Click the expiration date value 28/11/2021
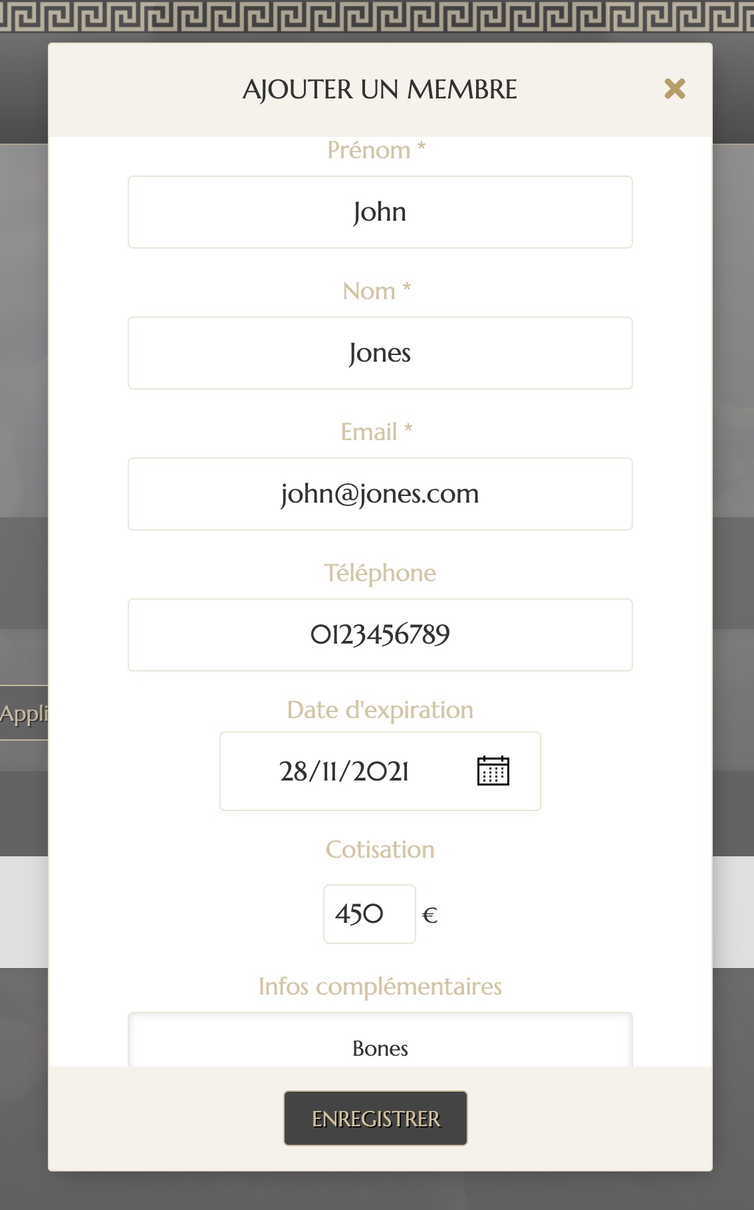This screenshot has height=1210, width=754. 344,771
